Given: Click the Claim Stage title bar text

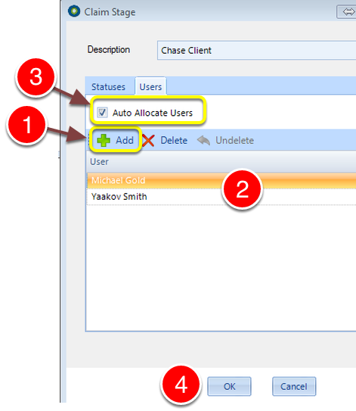Looking at the screenshot, I should [x=110, y=12].
